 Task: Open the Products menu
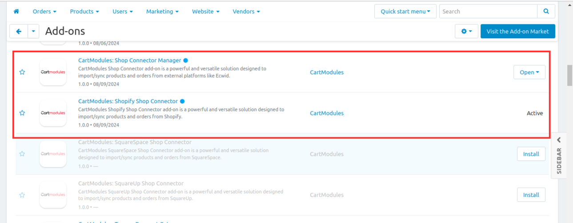tap(84, 11)
